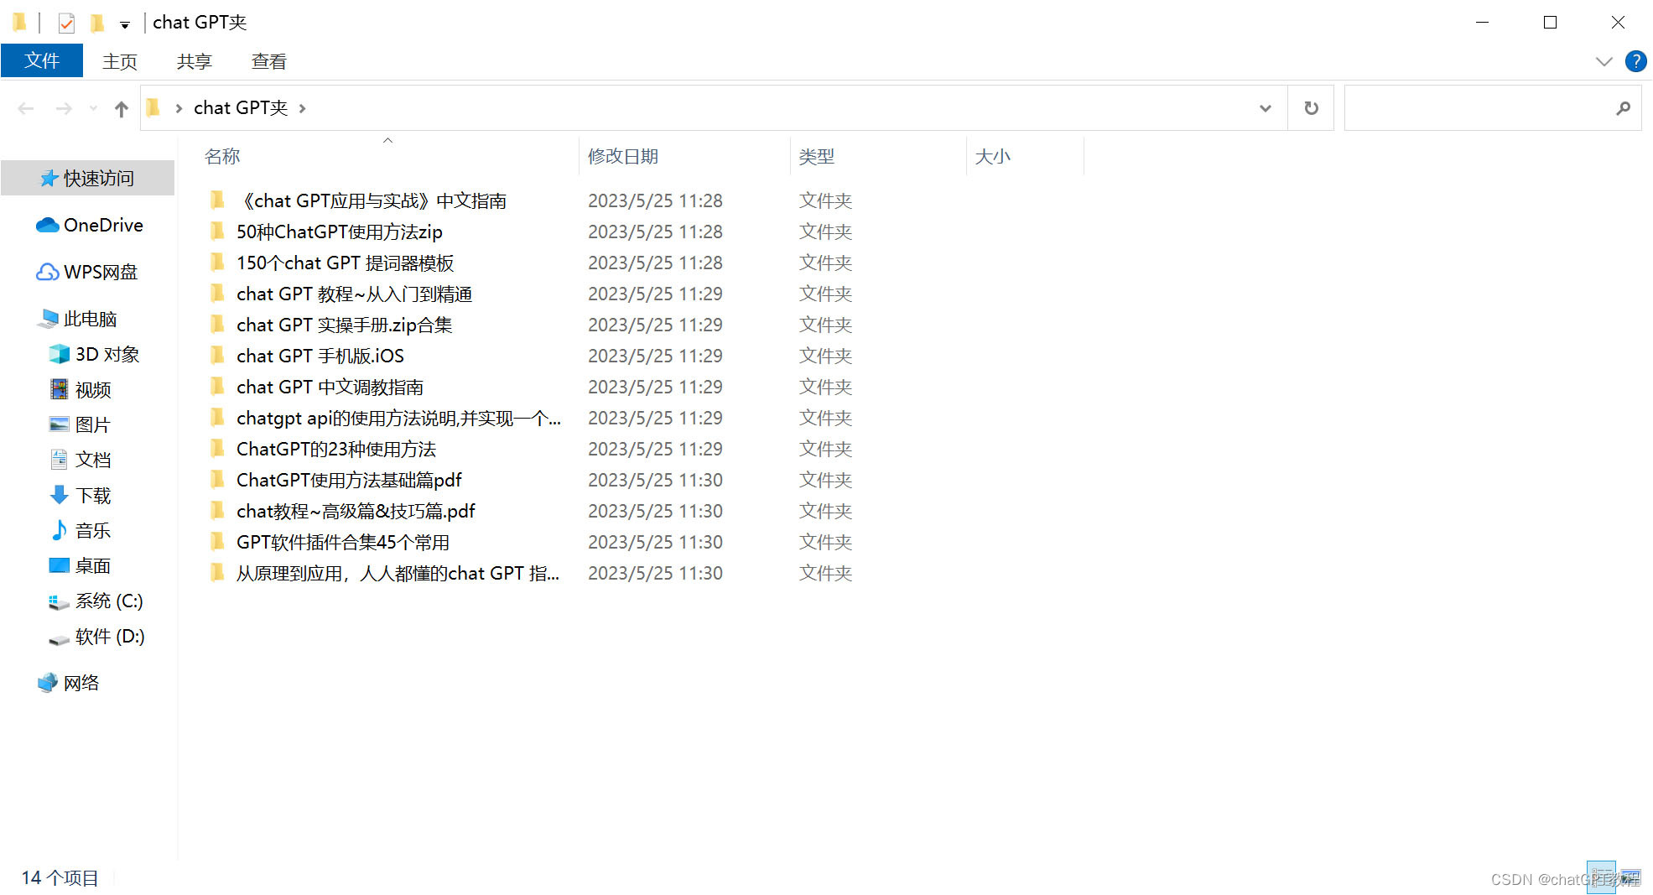Click folder icon of ChatGPT使用方法基础篇pdf
The width and height of the screenshot is (1653, 895).
coord(217,480)
